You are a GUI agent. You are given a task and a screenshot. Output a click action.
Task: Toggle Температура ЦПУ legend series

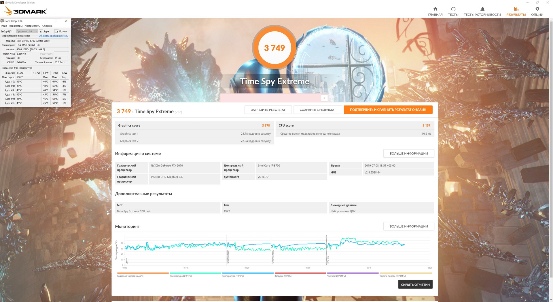[195, 275]
